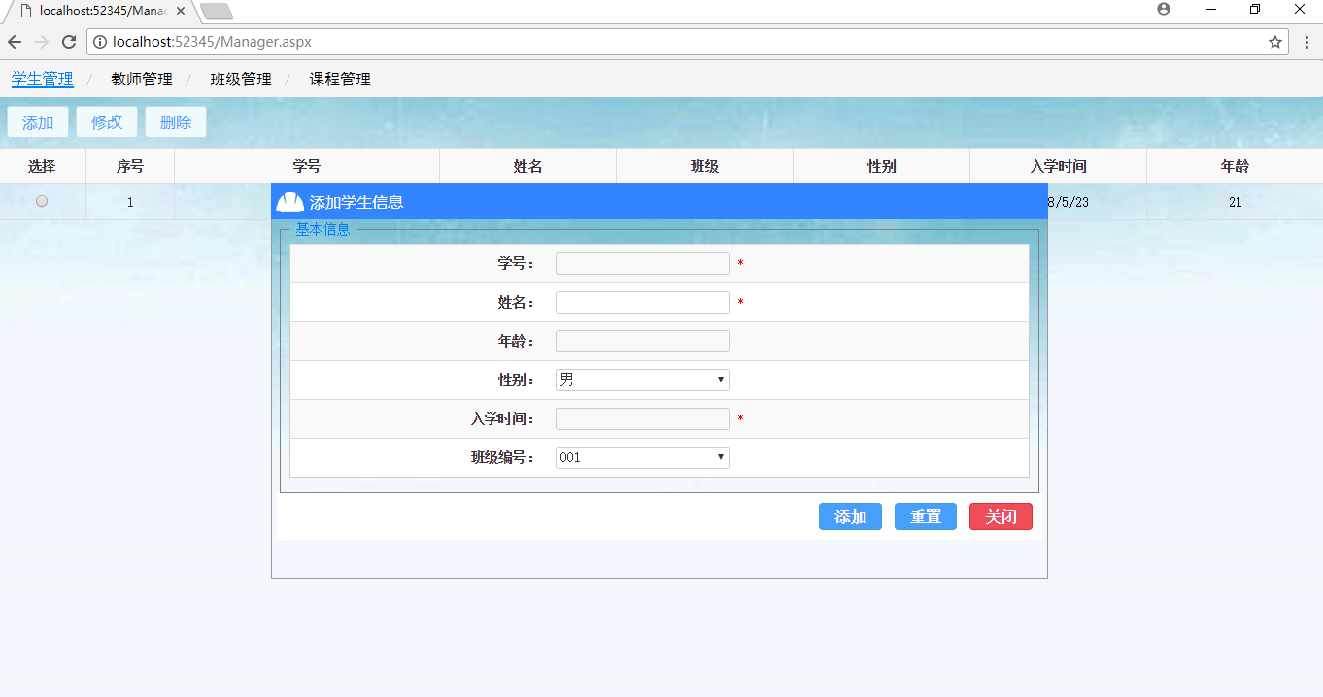Expand the 班级编号 dropdown
Viewport: 1323px width, 697px height.
coord(642,457)
